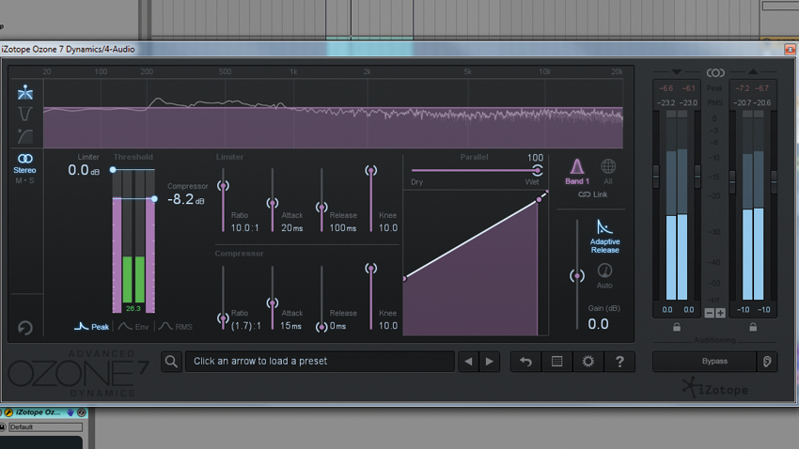The height and width of the screenshot is (449, 799).
Task: Click the Limiter threshold slider handle
Action: 113,169
